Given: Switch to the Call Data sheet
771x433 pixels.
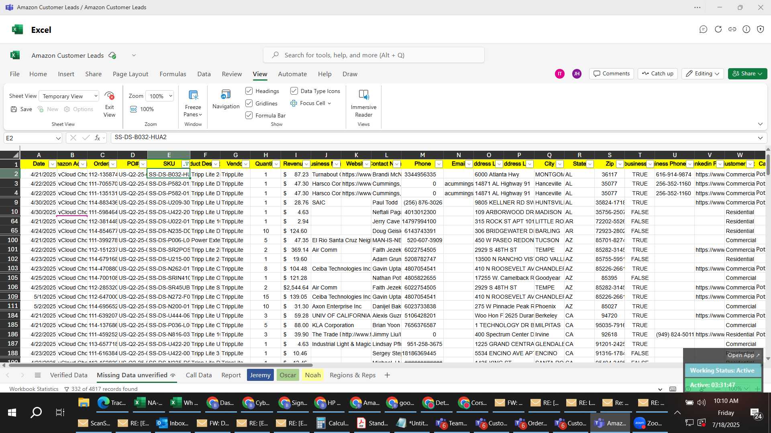Looking at the screenshot, I should [x=198, y=375].
